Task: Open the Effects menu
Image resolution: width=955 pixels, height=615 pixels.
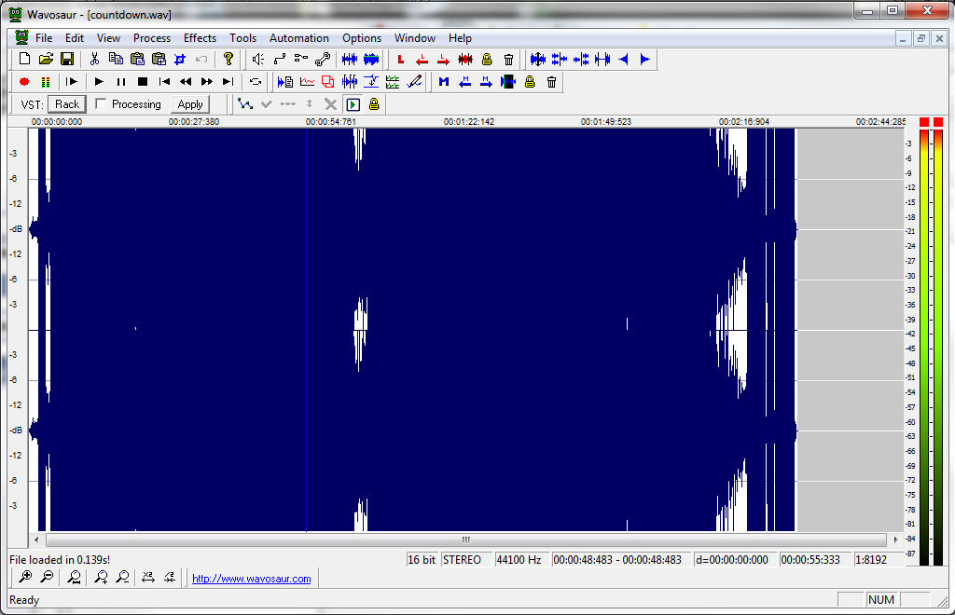Action: [200, 37]
